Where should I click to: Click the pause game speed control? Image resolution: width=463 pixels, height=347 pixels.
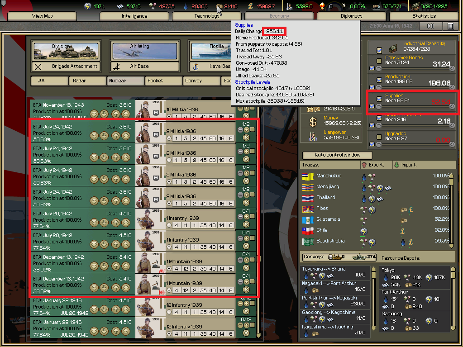(430, 26)
